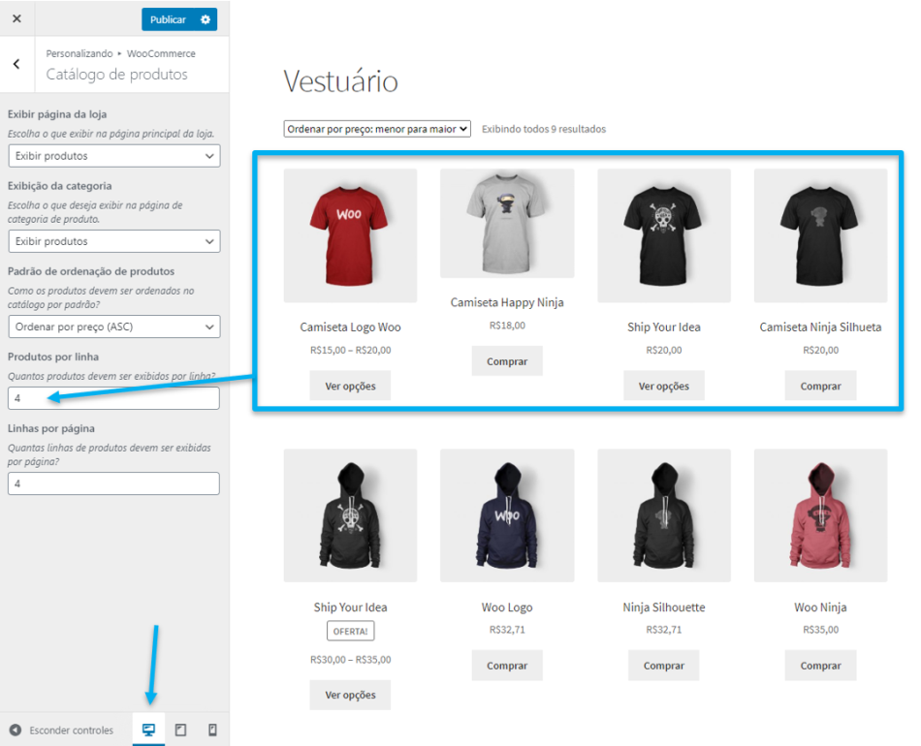The image size is (921, 746).
Task: Click Ver opções under Ship Your Idea t-shirt
Action: pos(664,387)
